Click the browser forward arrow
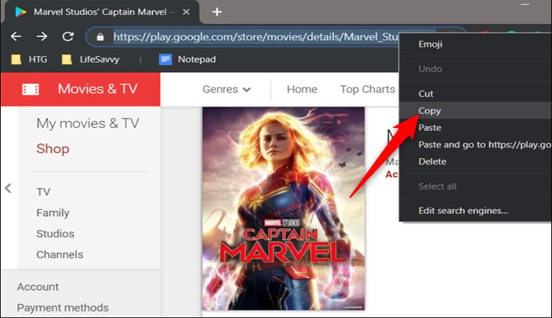Screen dimensions: 552x318 click(x=42, y=36)
